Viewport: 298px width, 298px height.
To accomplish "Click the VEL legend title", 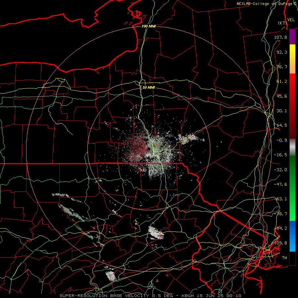I will pyautogui.click(x=291, y=20).
